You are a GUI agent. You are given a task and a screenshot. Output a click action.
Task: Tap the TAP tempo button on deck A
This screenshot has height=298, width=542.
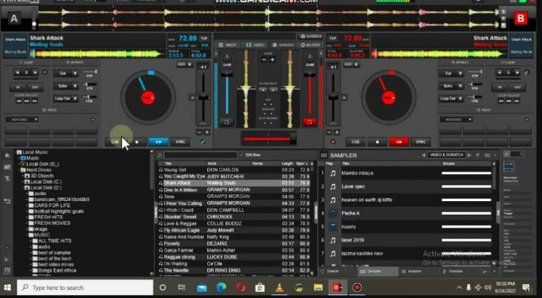[x=205, y=39]
